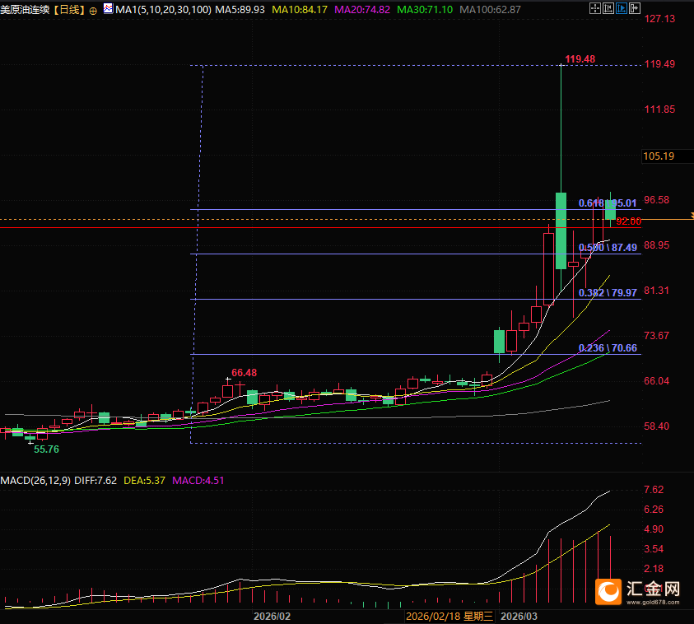Select the 0.382 \ 79.97 Fibonacci level label
694x624 pixels.
608,292
